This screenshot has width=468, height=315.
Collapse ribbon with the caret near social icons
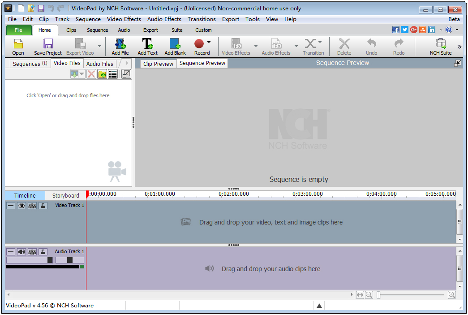(441, 30)
